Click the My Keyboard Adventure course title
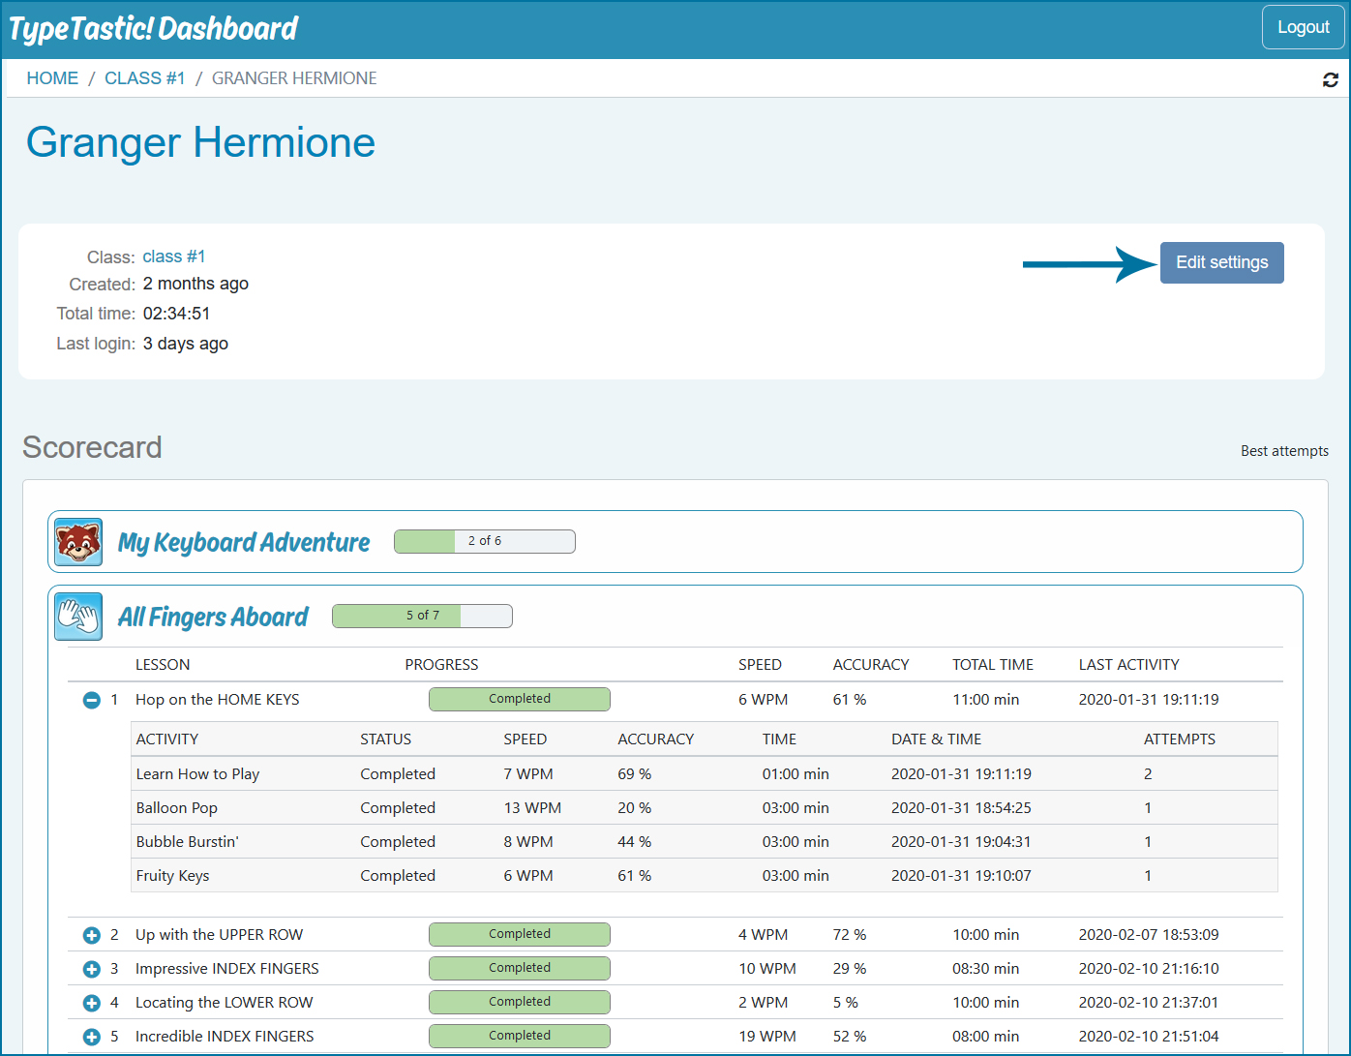 click(x=244, y=543)
